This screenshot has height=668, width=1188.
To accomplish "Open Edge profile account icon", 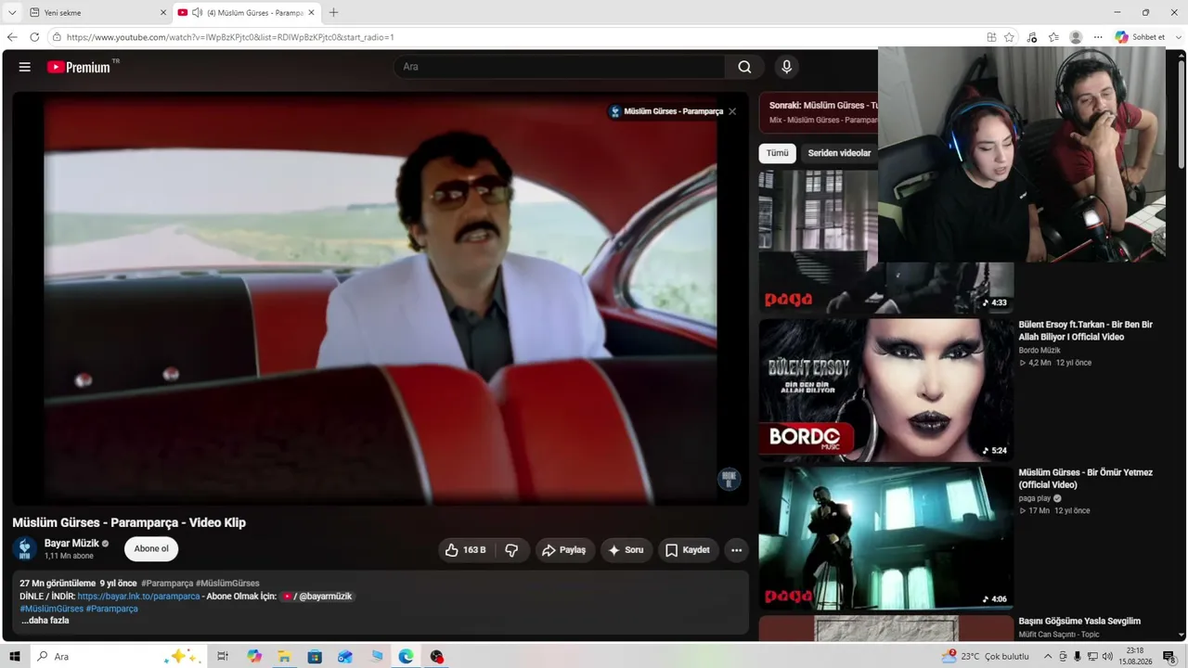I will (1076, 37).
